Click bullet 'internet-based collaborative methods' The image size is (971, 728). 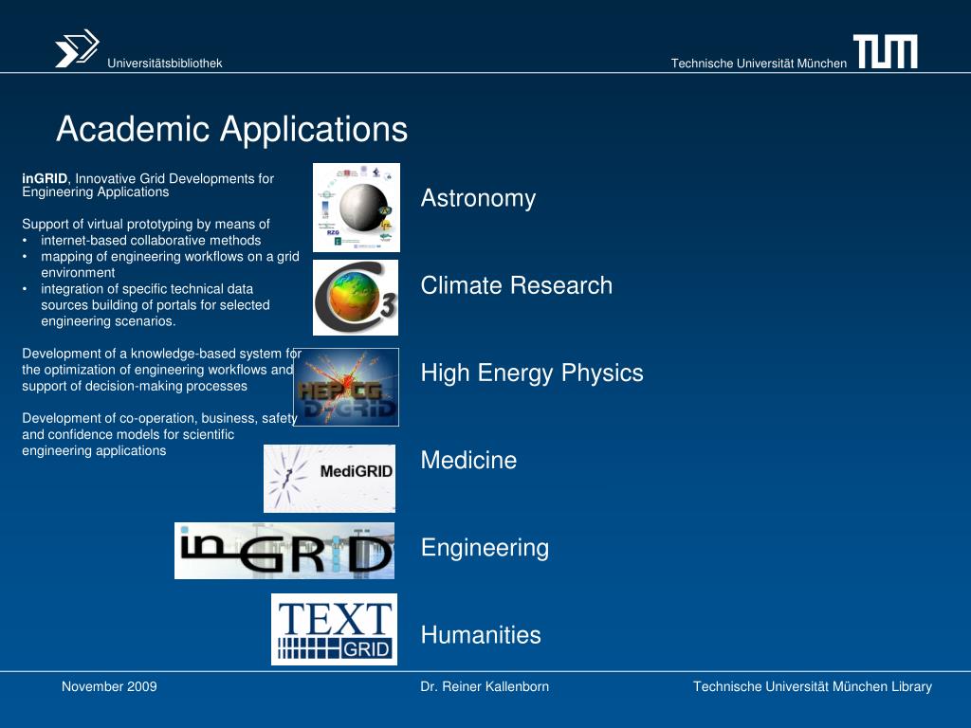point(151,240)
